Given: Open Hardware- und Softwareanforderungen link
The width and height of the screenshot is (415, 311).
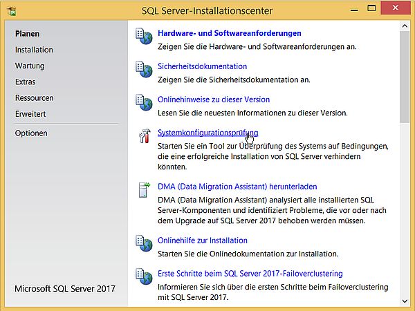Looking at the screenshot, I should (229, 33).
